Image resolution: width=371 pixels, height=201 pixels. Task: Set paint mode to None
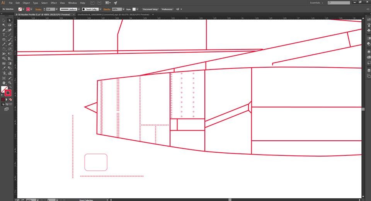(x=11, y=100)
